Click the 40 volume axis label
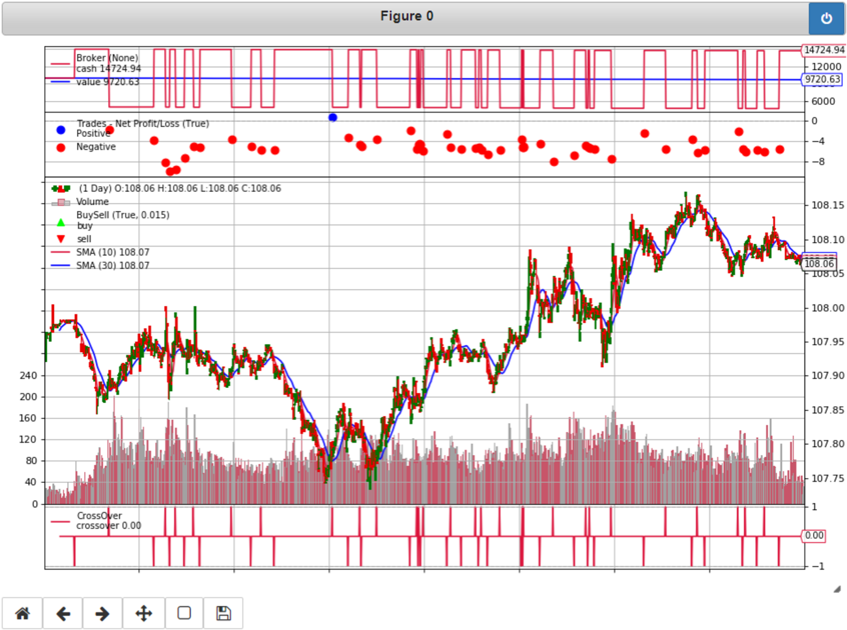The height and width of the screenshot is (630, 847). click(31, 482)
